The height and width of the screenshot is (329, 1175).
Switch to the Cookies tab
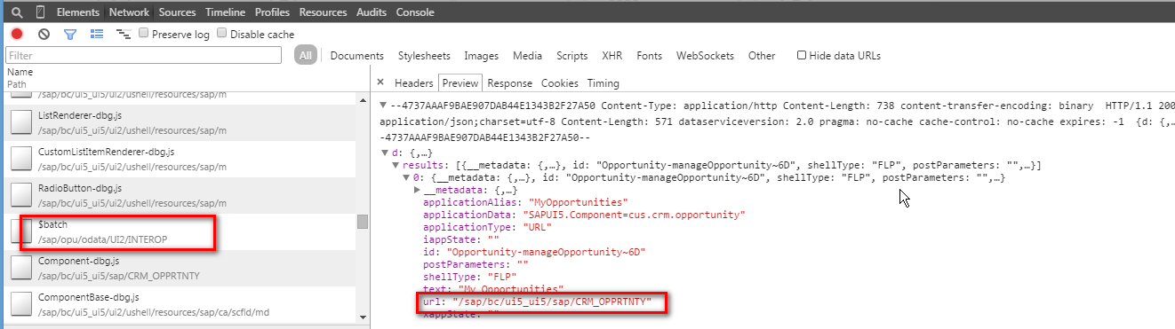(x=560, y=83)
